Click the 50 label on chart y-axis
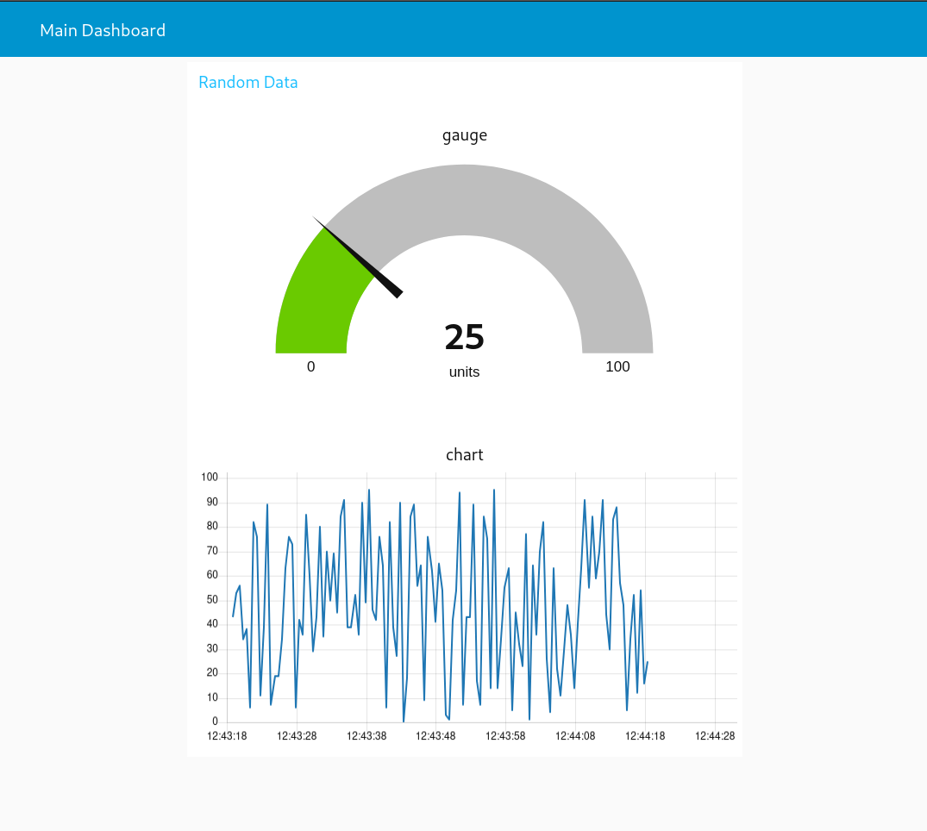Screen dimensions: 927x831 pos(211,599)
